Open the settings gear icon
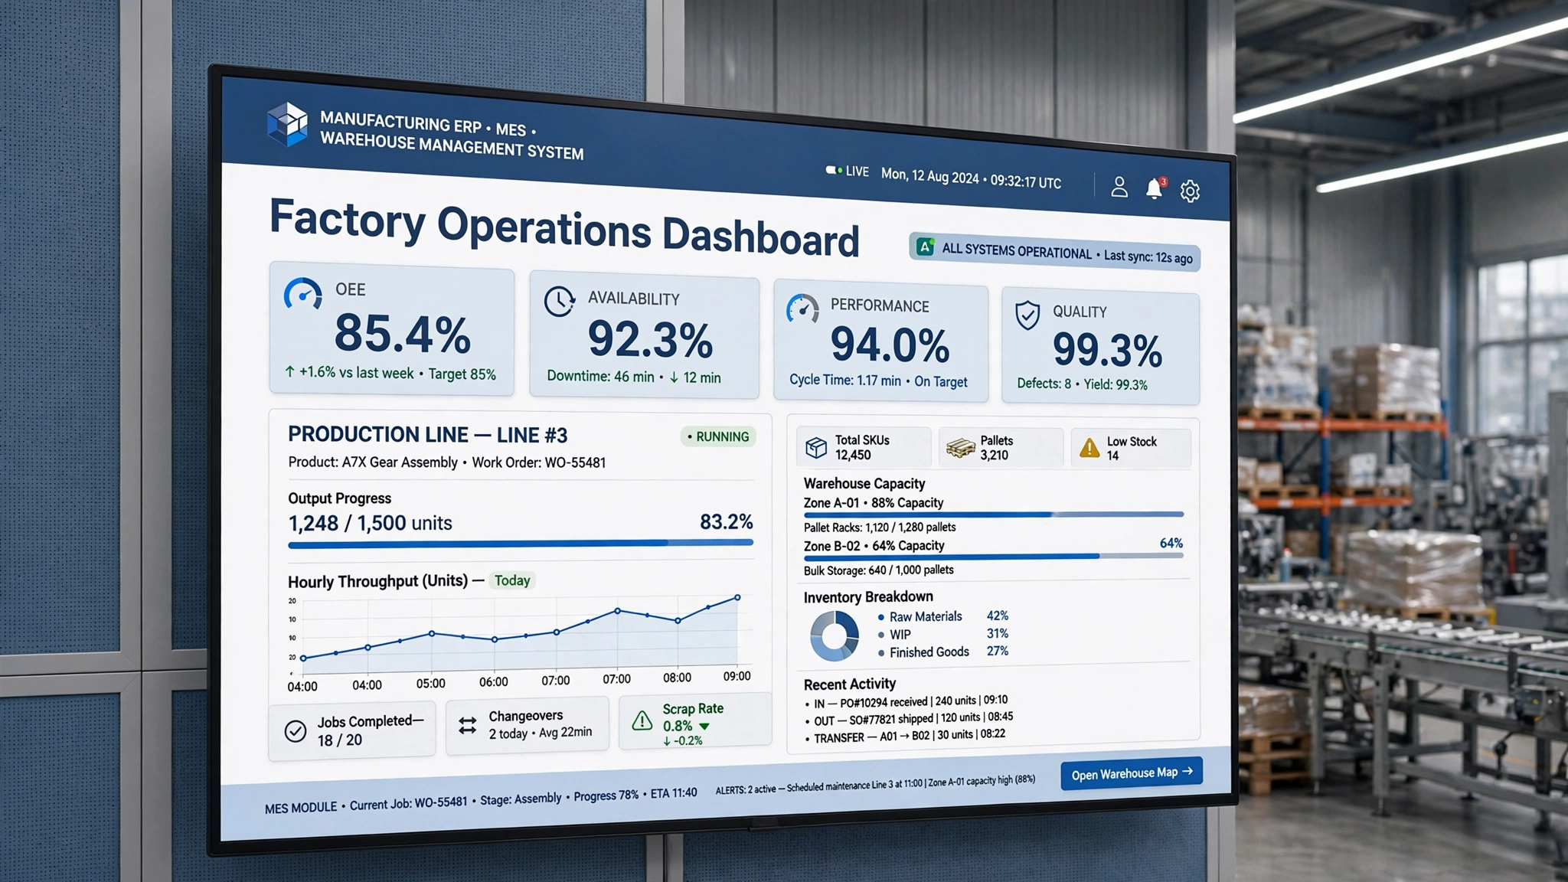The image size is (1568, 882). click(x=1190, y=191)
